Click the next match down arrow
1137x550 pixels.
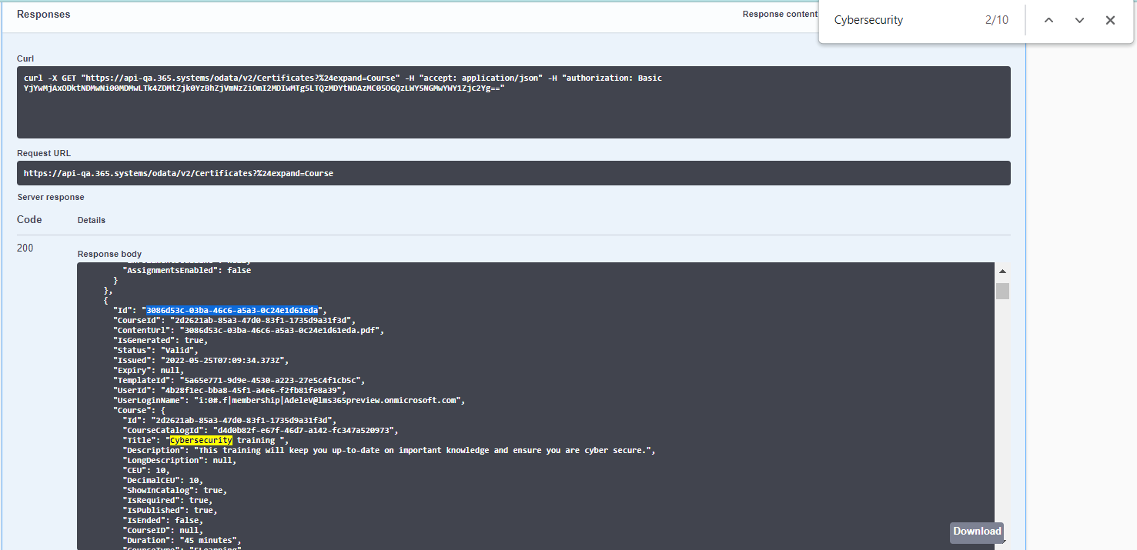point(1079,20)
